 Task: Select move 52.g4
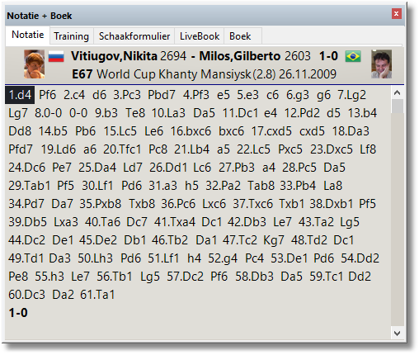coord(223,258)
